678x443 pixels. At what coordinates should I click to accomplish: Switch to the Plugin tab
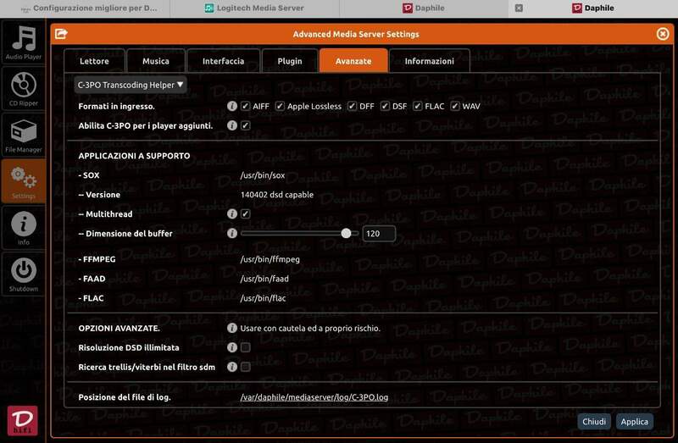pos(289,61)
